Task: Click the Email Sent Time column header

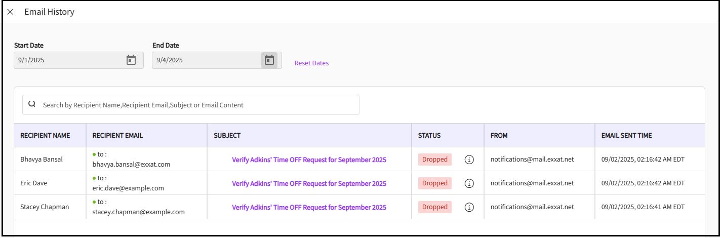Action: pyautogui.click(x=626, y=136)
